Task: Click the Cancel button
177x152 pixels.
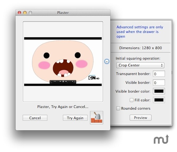Action: point(35,118)
